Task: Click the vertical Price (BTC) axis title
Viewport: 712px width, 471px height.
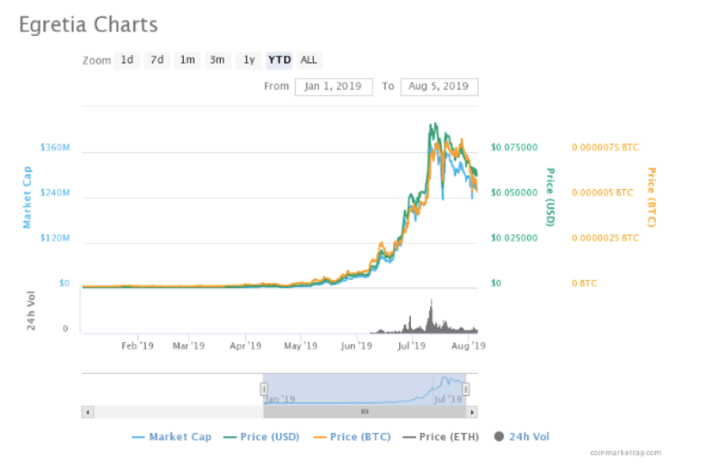Action: (652, 197)
